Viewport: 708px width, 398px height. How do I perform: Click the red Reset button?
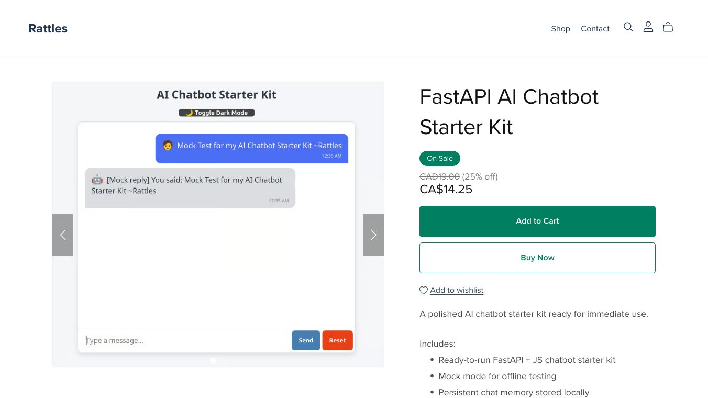337,340
